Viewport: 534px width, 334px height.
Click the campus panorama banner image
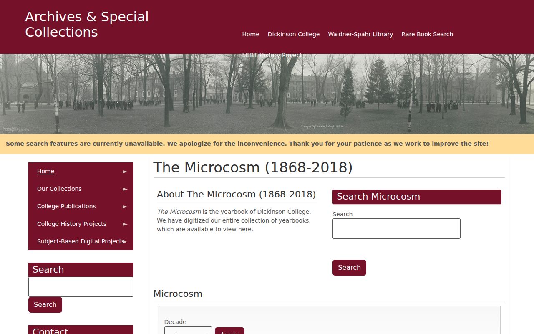pyautogui.click(x=267, y=94)
